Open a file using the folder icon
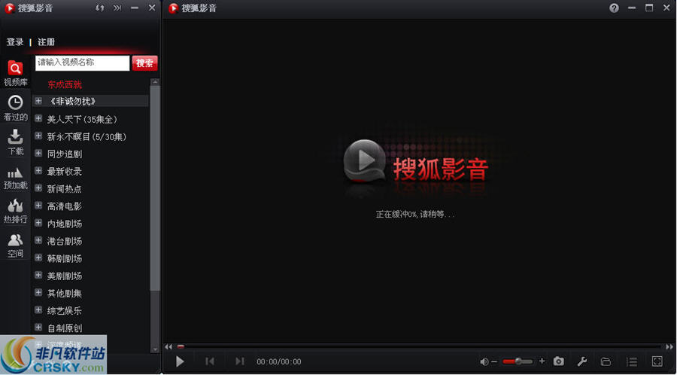Screen dimensions: 677x375 606,361
